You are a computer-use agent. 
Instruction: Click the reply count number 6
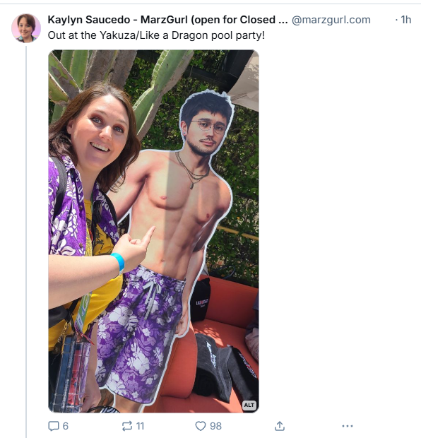(x=66, y=426)
